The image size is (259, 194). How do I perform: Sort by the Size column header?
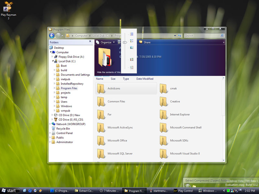(x=113, y=79)
